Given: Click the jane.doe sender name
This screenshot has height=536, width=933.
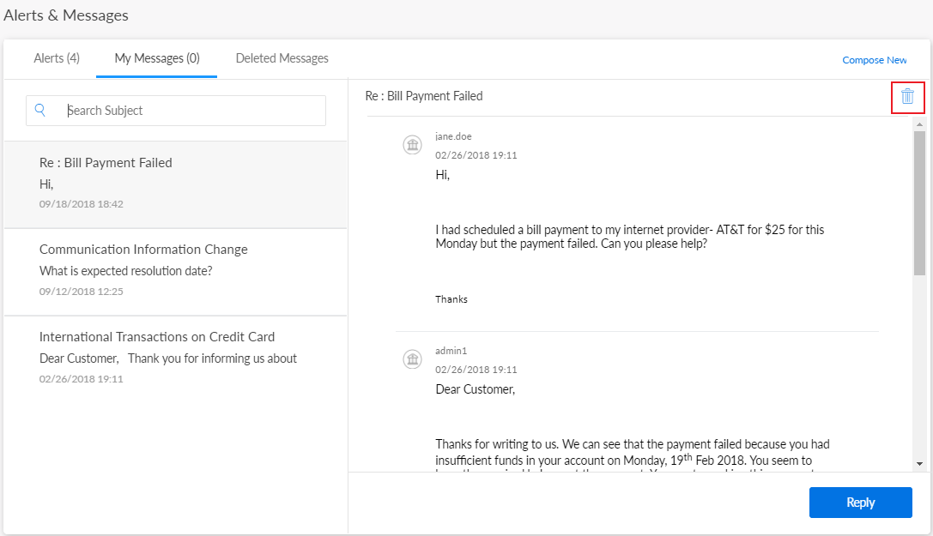Looking at the screenshot, I should coord(453,136).
